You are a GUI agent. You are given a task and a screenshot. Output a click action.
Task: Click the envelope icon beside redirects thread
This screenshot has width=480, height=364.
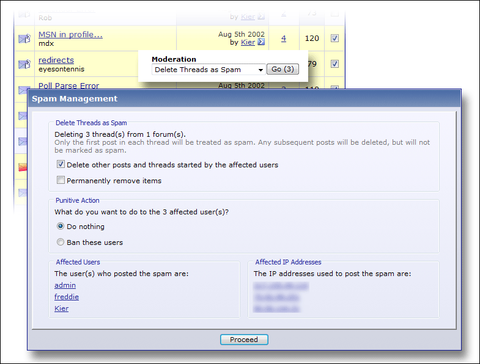tap(24, 64)
